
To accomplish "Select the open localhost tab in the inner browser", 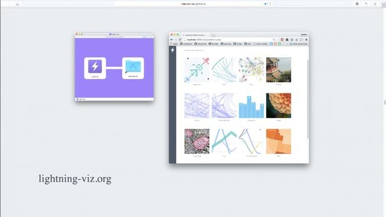I will [x=195, y=35].
